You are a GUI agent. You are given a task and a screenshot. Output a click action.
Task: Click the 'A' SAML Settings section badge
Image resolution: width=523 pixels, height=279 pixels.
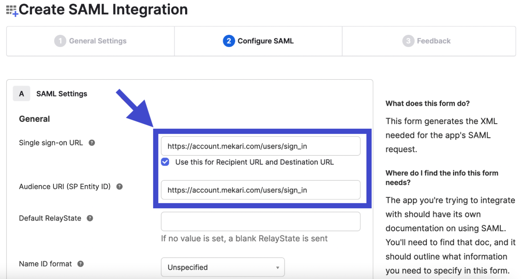click(x=22, y=94)
